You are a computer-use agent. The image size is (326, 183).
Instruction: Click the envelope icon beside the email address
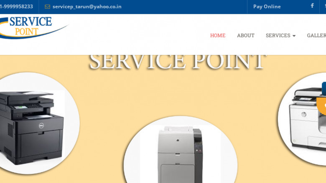(x=47, y=7)
